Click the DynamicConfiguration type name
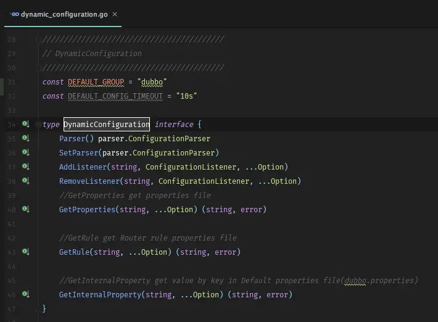This screenshot has width=438, height=322. tap(107, 124)
